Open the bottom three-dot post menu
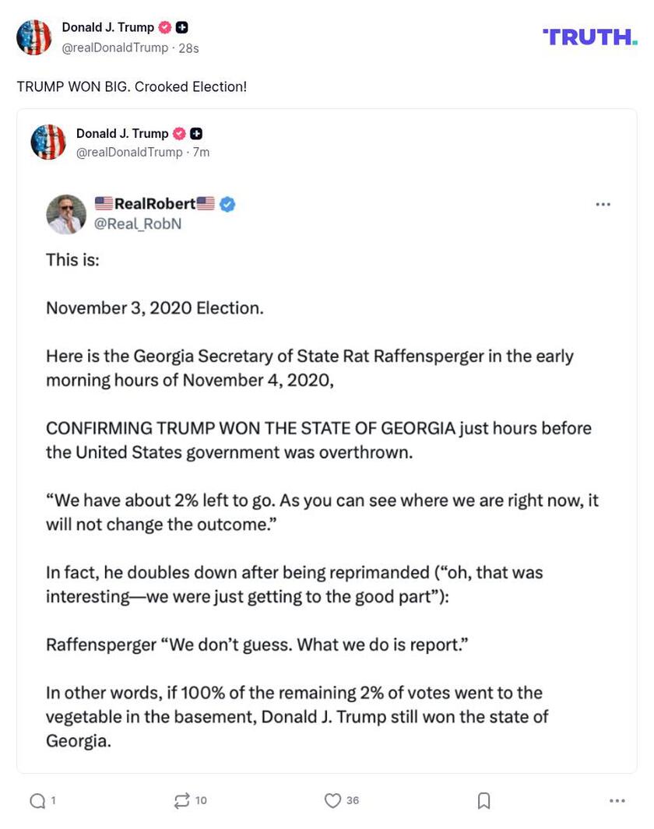 pos(617,801)
